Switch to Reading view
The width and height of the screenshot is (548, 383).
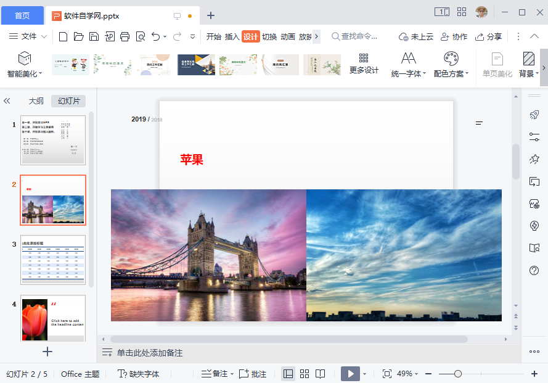click(x=320, y=374)
